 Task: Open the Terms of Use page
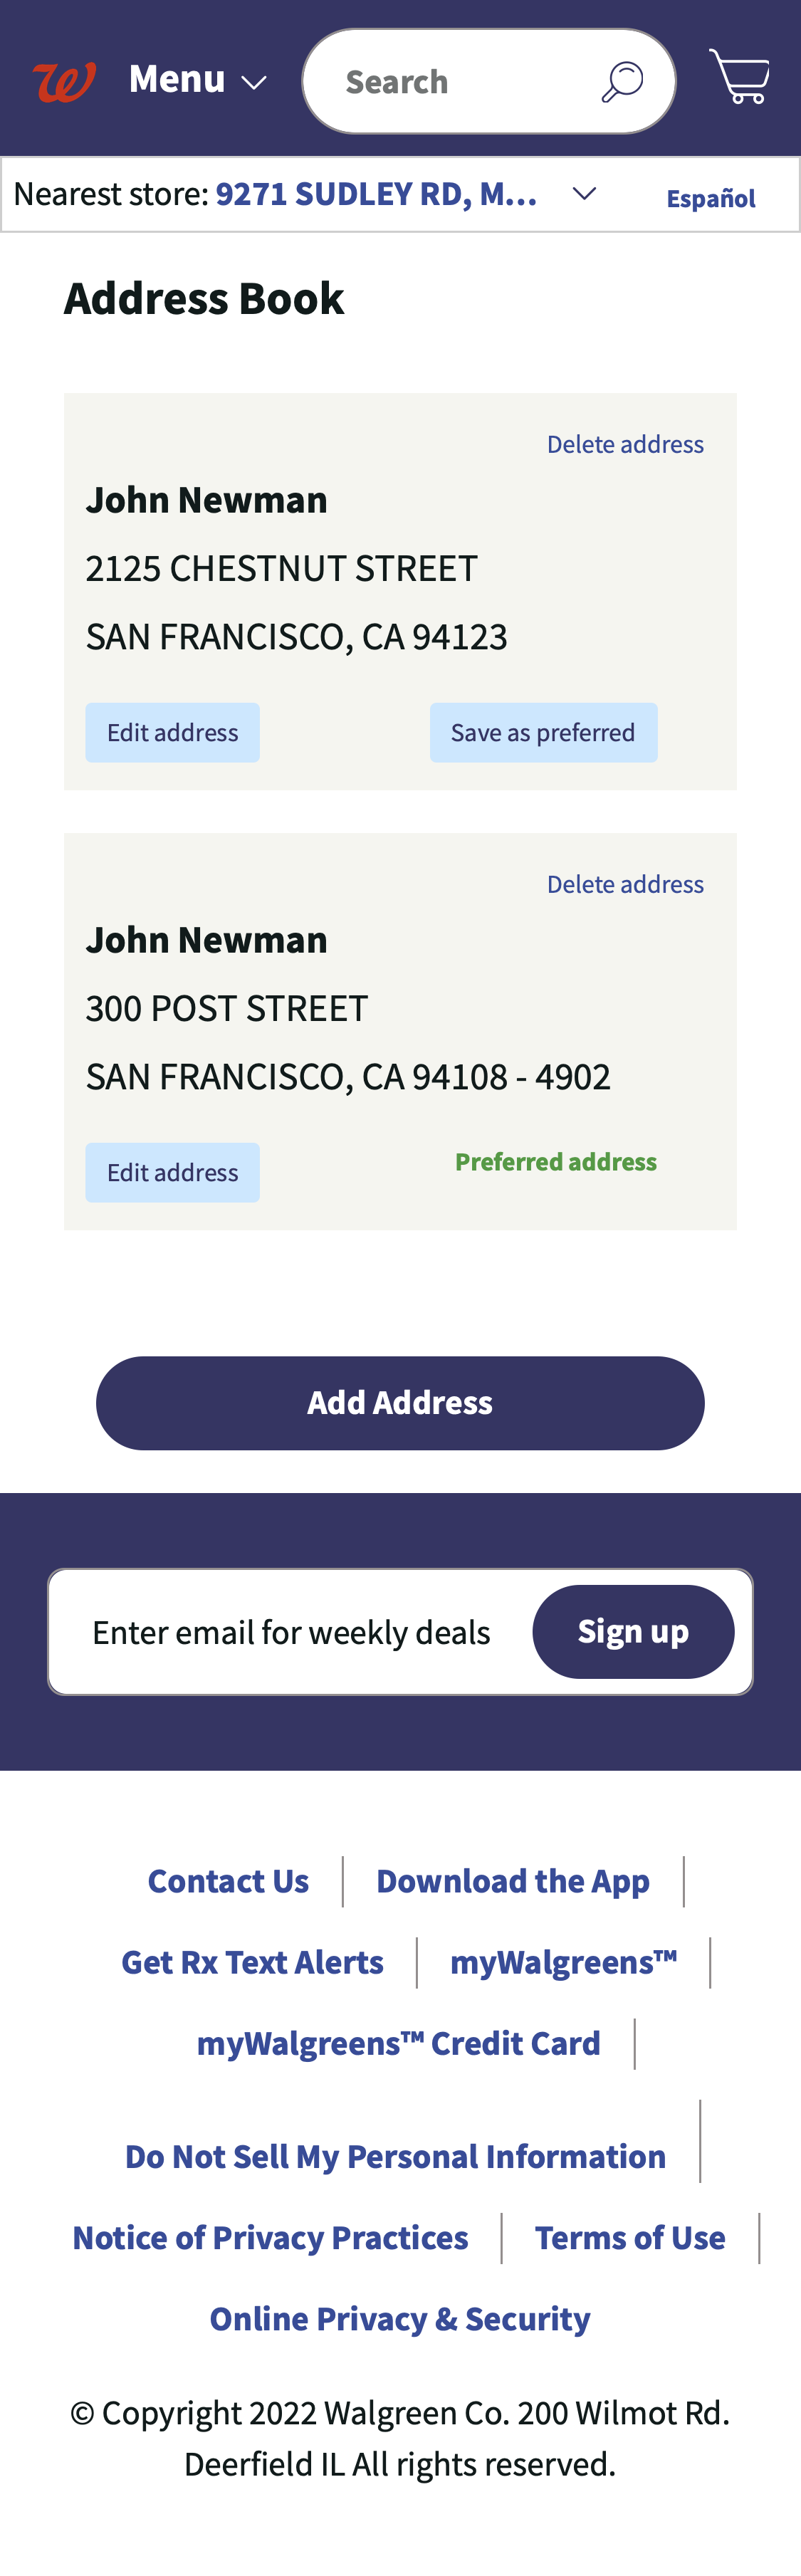[x=630, y=2237]
